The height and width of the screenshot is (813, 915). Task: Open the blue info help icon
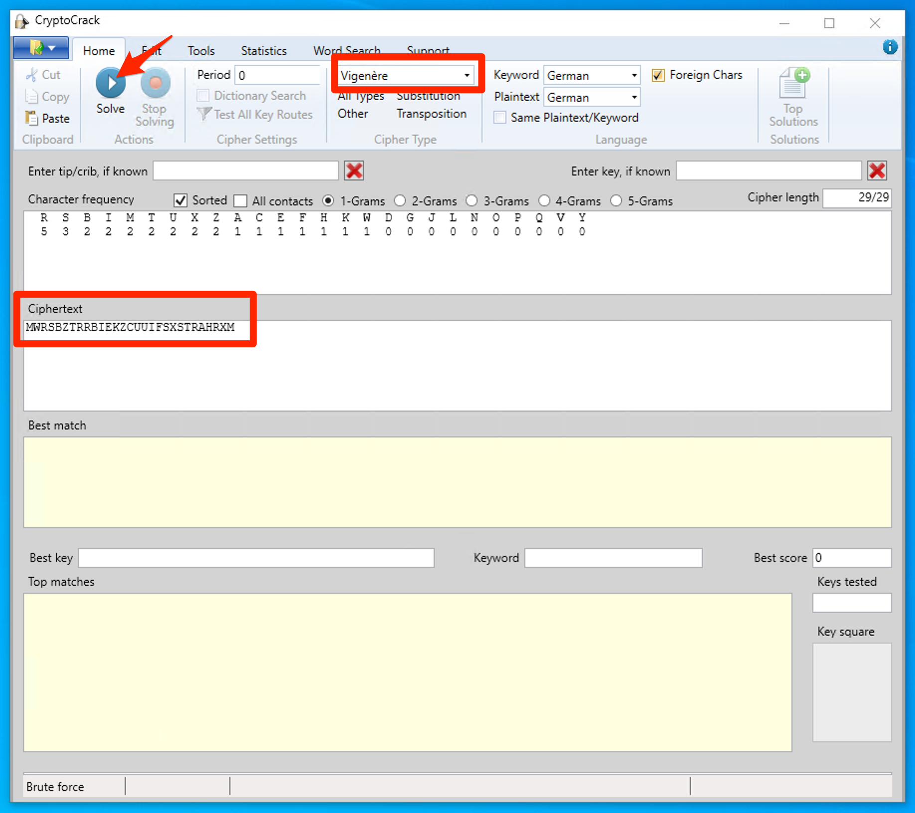coord(890,47)
